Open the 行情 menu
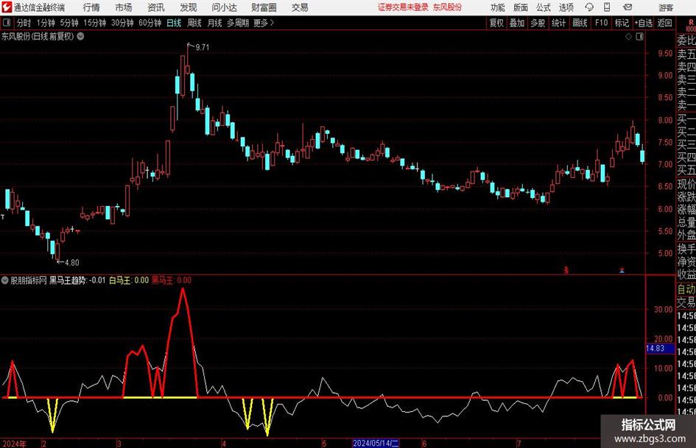 point(91,7)
